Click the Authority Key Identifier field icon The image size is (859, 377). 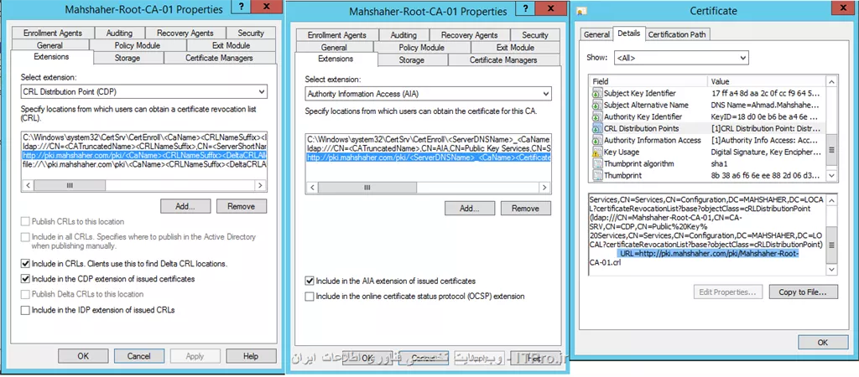click(596, 117)
